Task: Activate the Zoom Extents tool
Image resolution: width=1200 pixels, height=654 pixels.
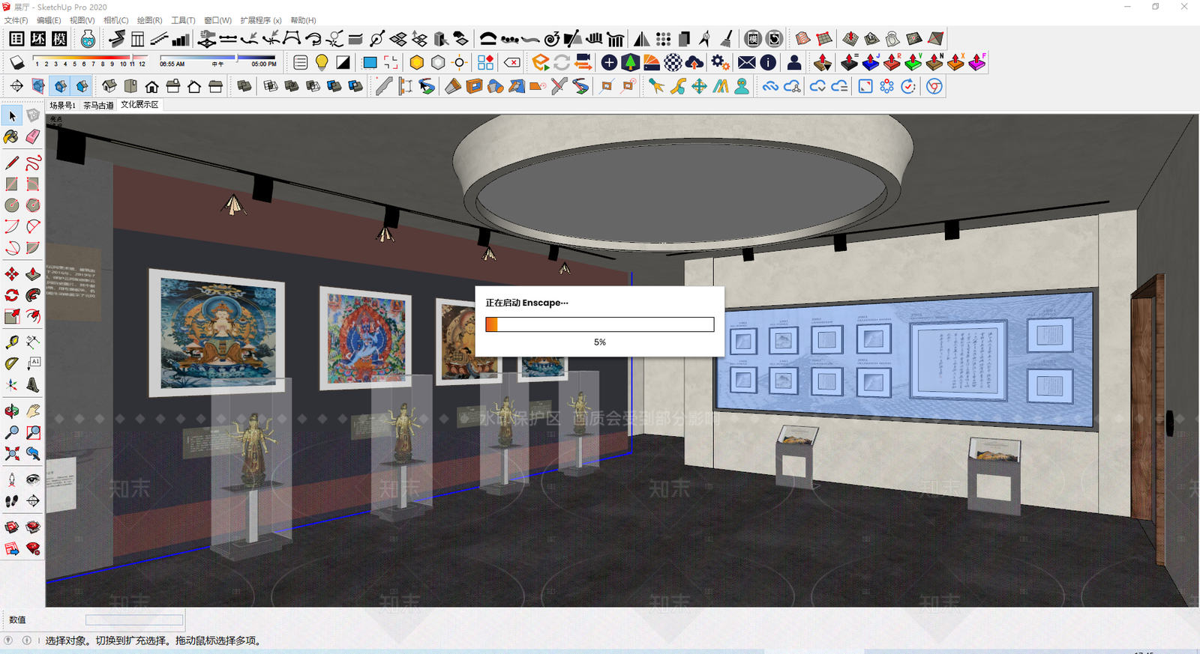Action: point(12,453)
